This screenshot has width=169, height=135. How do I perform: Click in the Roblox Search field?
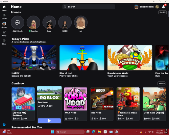click(x=89, y=7)
